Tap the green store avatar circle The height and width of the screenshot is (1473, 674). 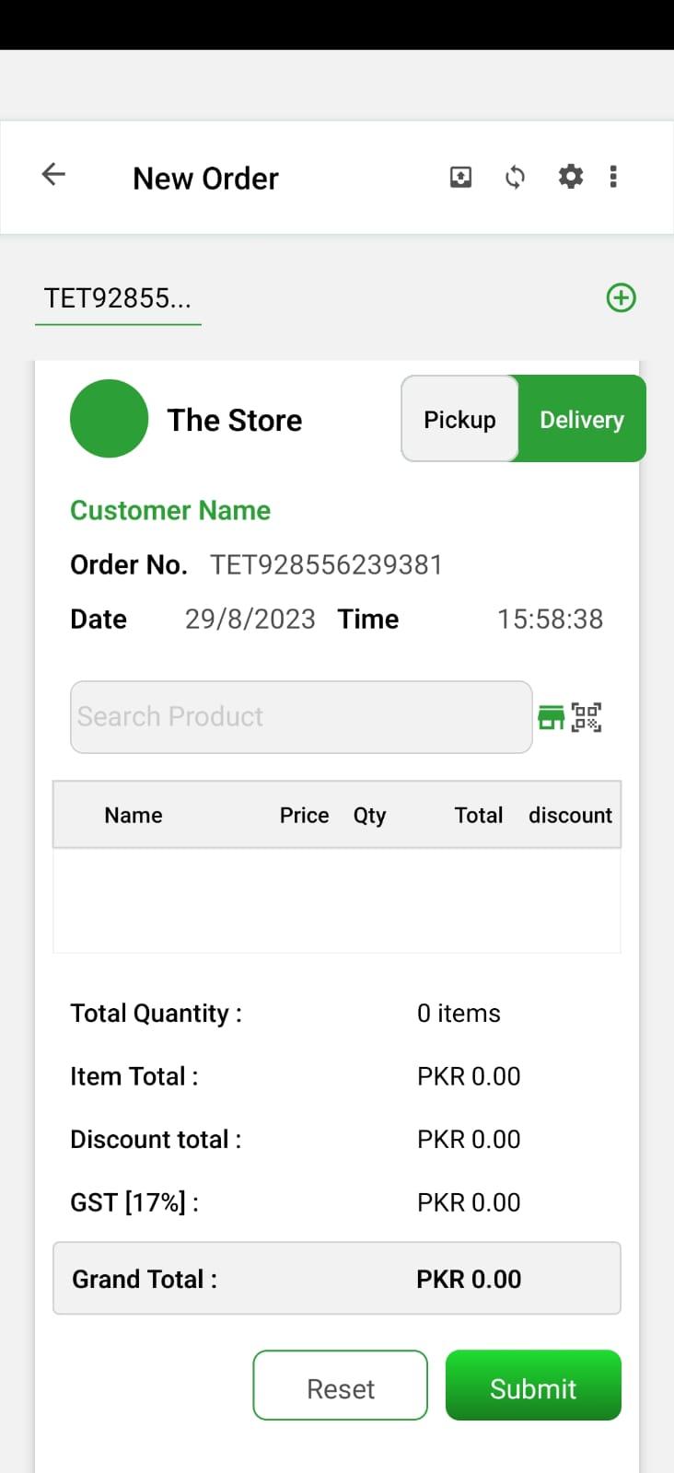(x=109, y=419)
